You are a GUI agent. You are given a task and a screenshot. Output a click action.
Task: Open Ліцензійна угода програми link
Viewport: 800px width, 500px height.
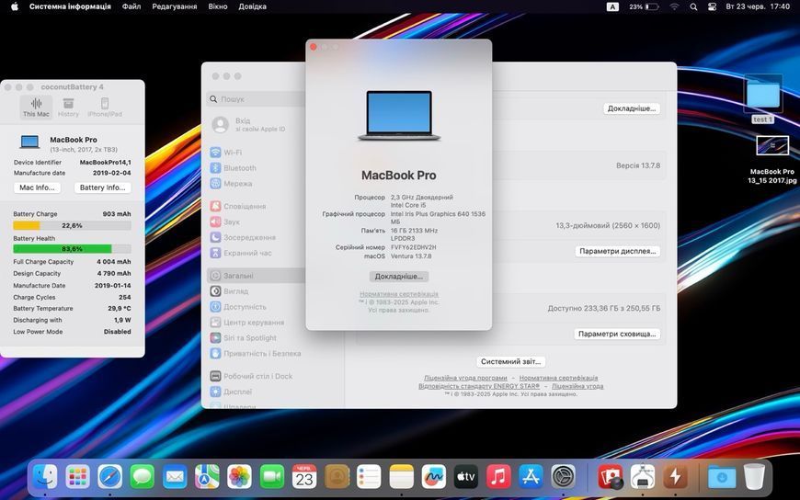click(465, 378)
